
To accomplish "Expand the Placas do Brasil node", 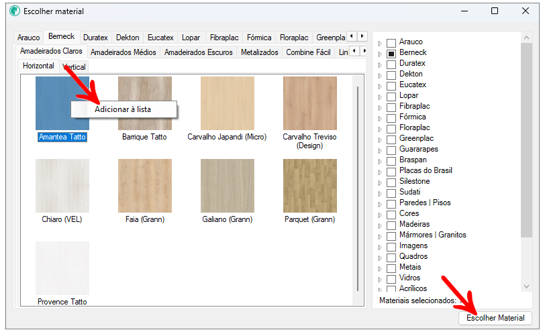I will click(x=380, y=172).
